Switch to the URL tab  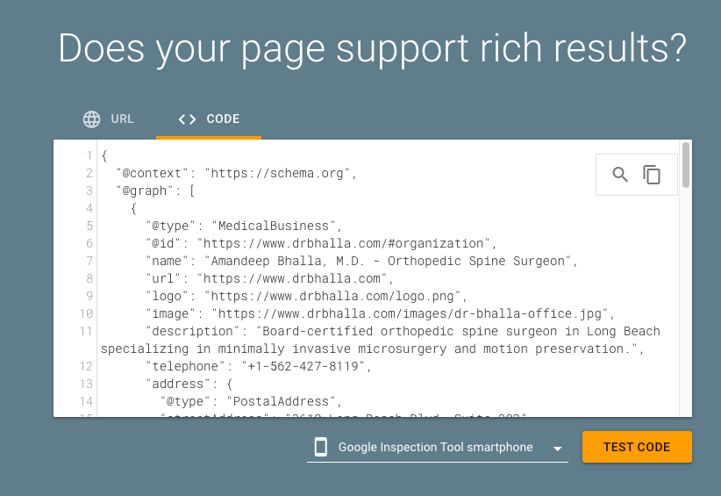[x=109, y=119]
